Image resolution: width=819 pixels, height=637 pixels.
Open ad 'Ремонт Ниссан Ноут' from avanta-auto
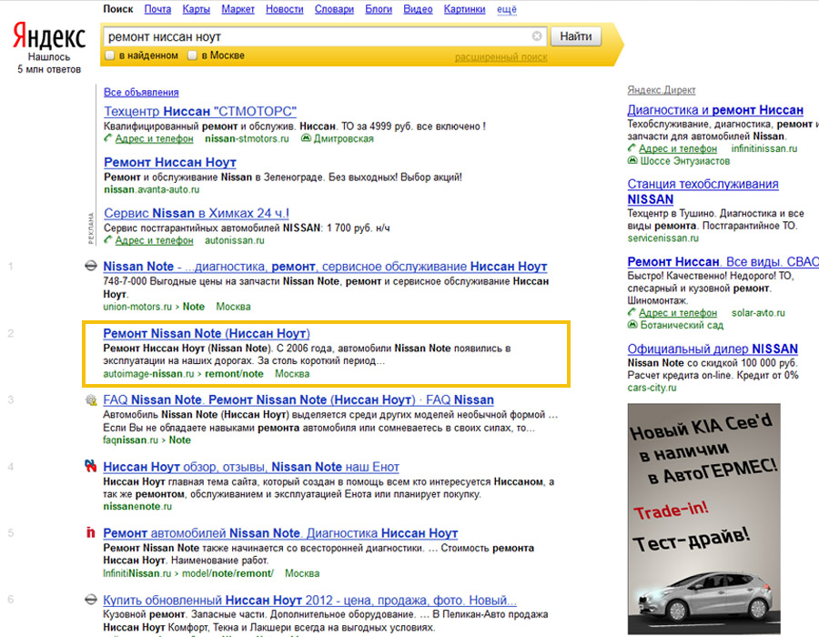(x=170, y=162)
